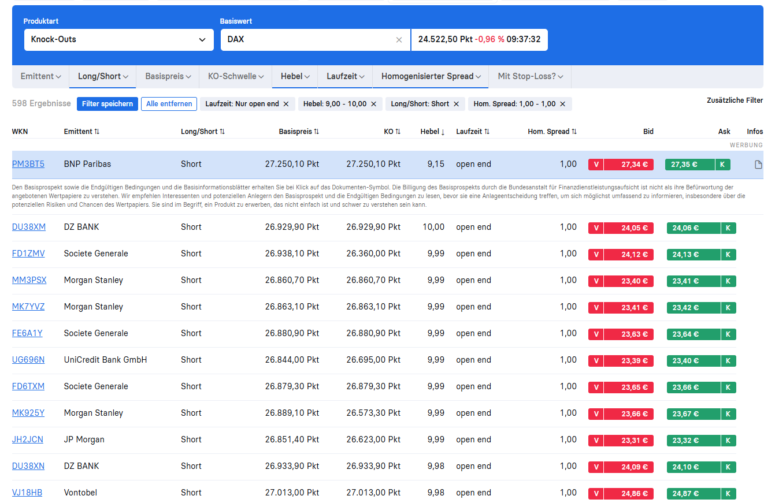
Task: Select the Vontobel issuer cell
Action: click(80, 493)
